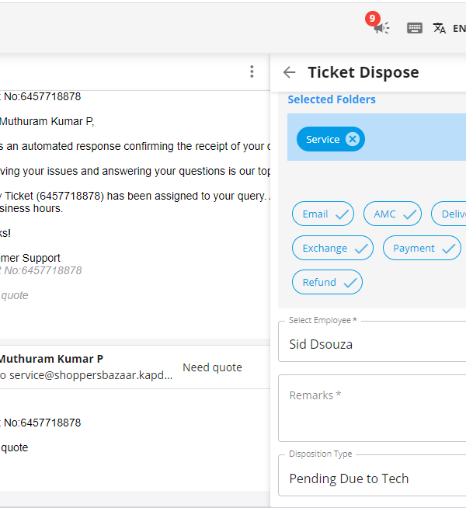Select the Email folder chip
466x508 pixels.
click(x=323, y=214)
